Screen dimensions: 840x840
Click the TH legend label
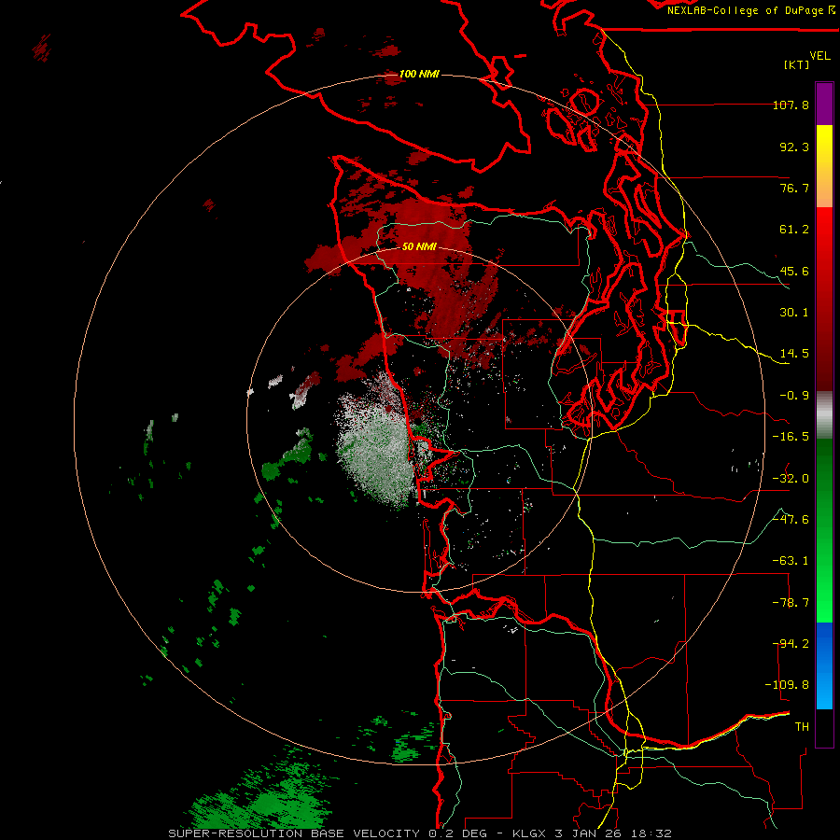pyautogui.click(x=802, y=727)
